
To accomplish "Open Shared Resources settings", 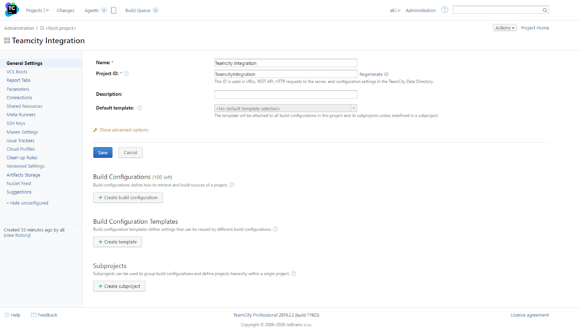I will coord(24,106).
